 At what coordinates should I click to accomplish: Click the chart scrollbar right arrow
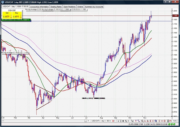coord(88,121)
